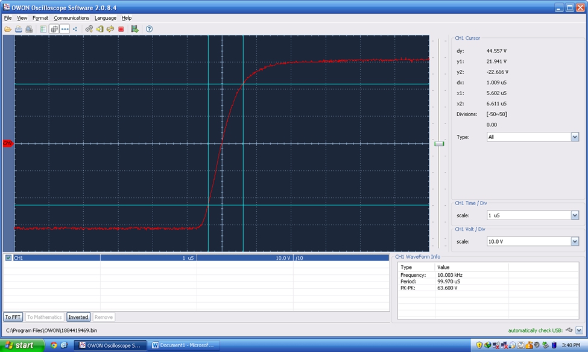Open Document1 Word from the taskbar

(x=183, y=345)
